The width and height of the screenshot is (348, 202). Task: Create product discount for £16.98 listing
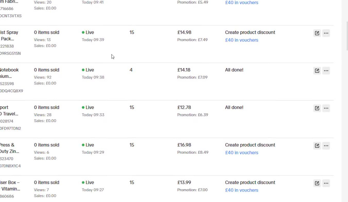click(250, 145)
